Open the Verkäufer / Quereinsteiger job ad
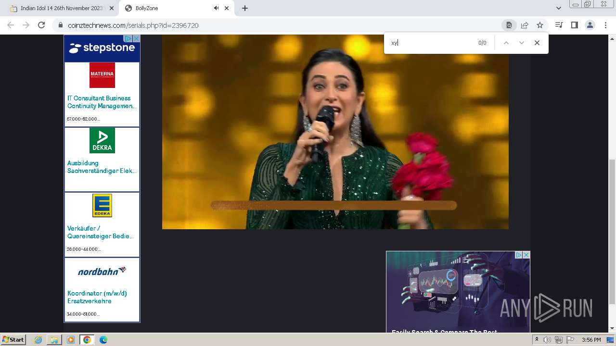The height and width of the screenshot is (346, 616). 101,232
